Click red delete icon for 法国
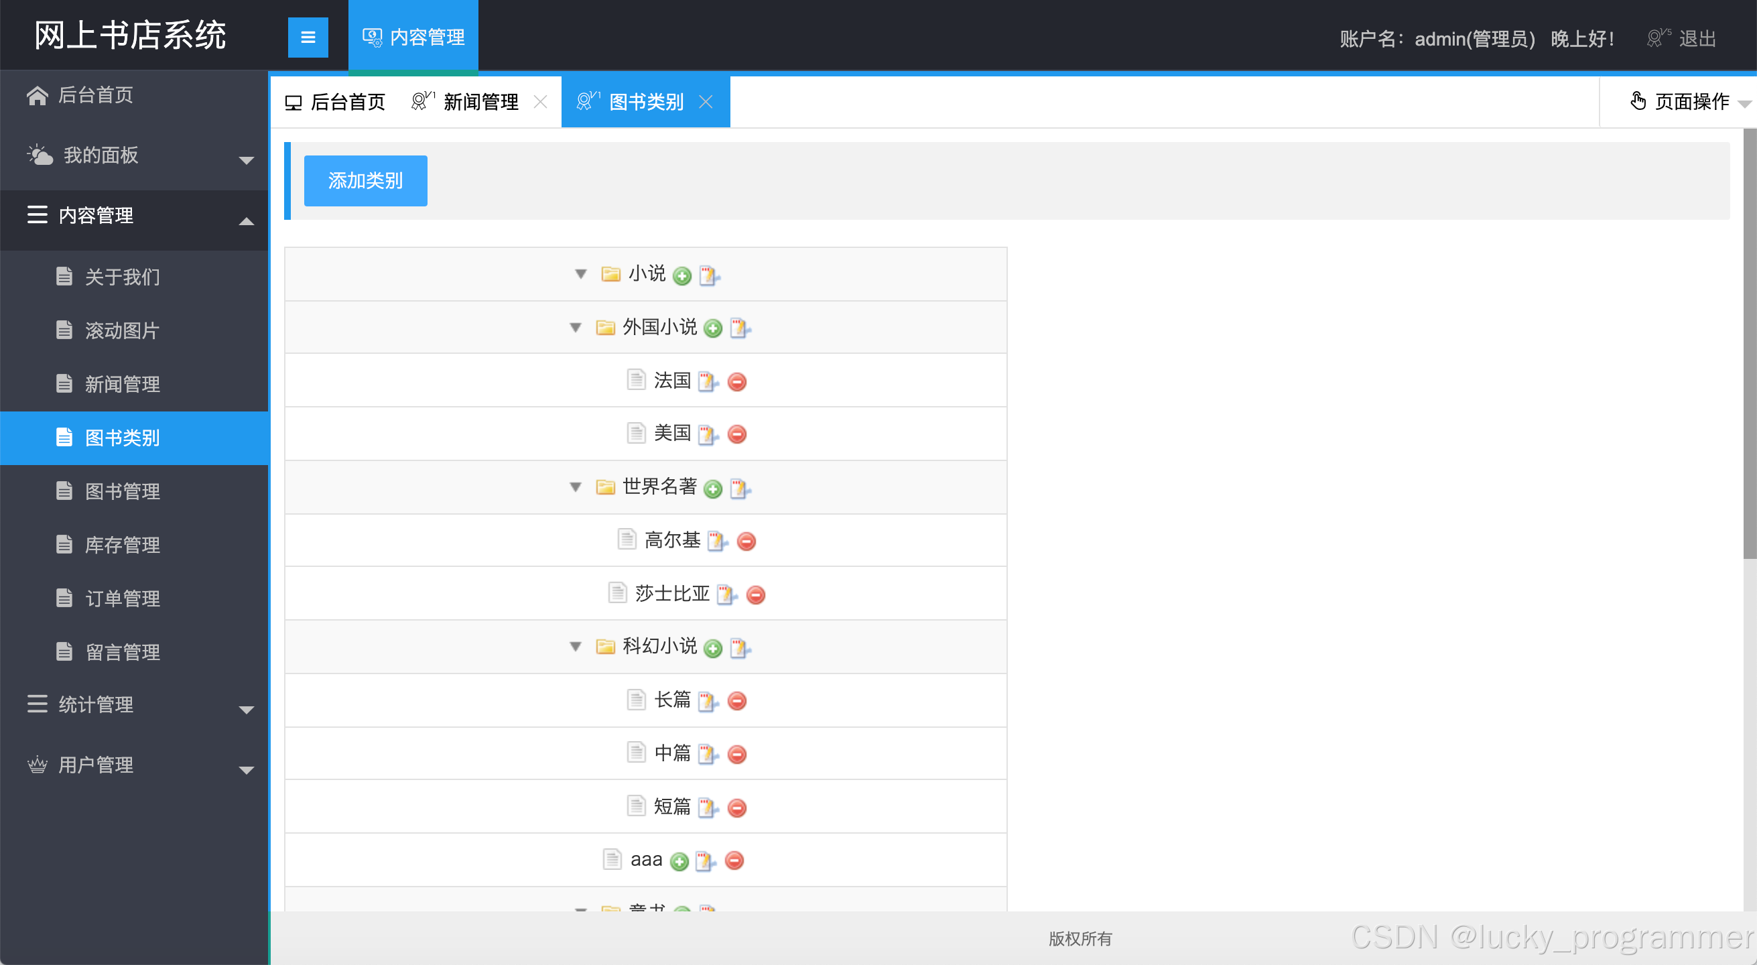This screenshot has height=965, width=1757. [x=736, y=382]
